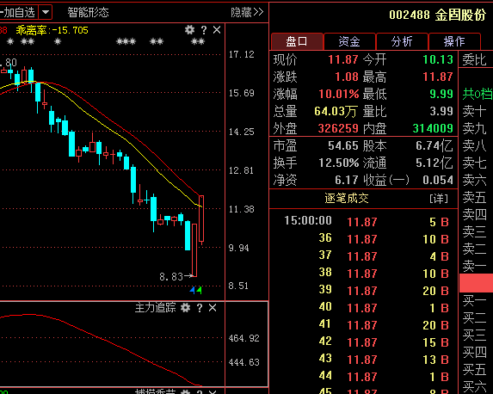
Task: Click the 加自选 button
Action: (18, 12)
